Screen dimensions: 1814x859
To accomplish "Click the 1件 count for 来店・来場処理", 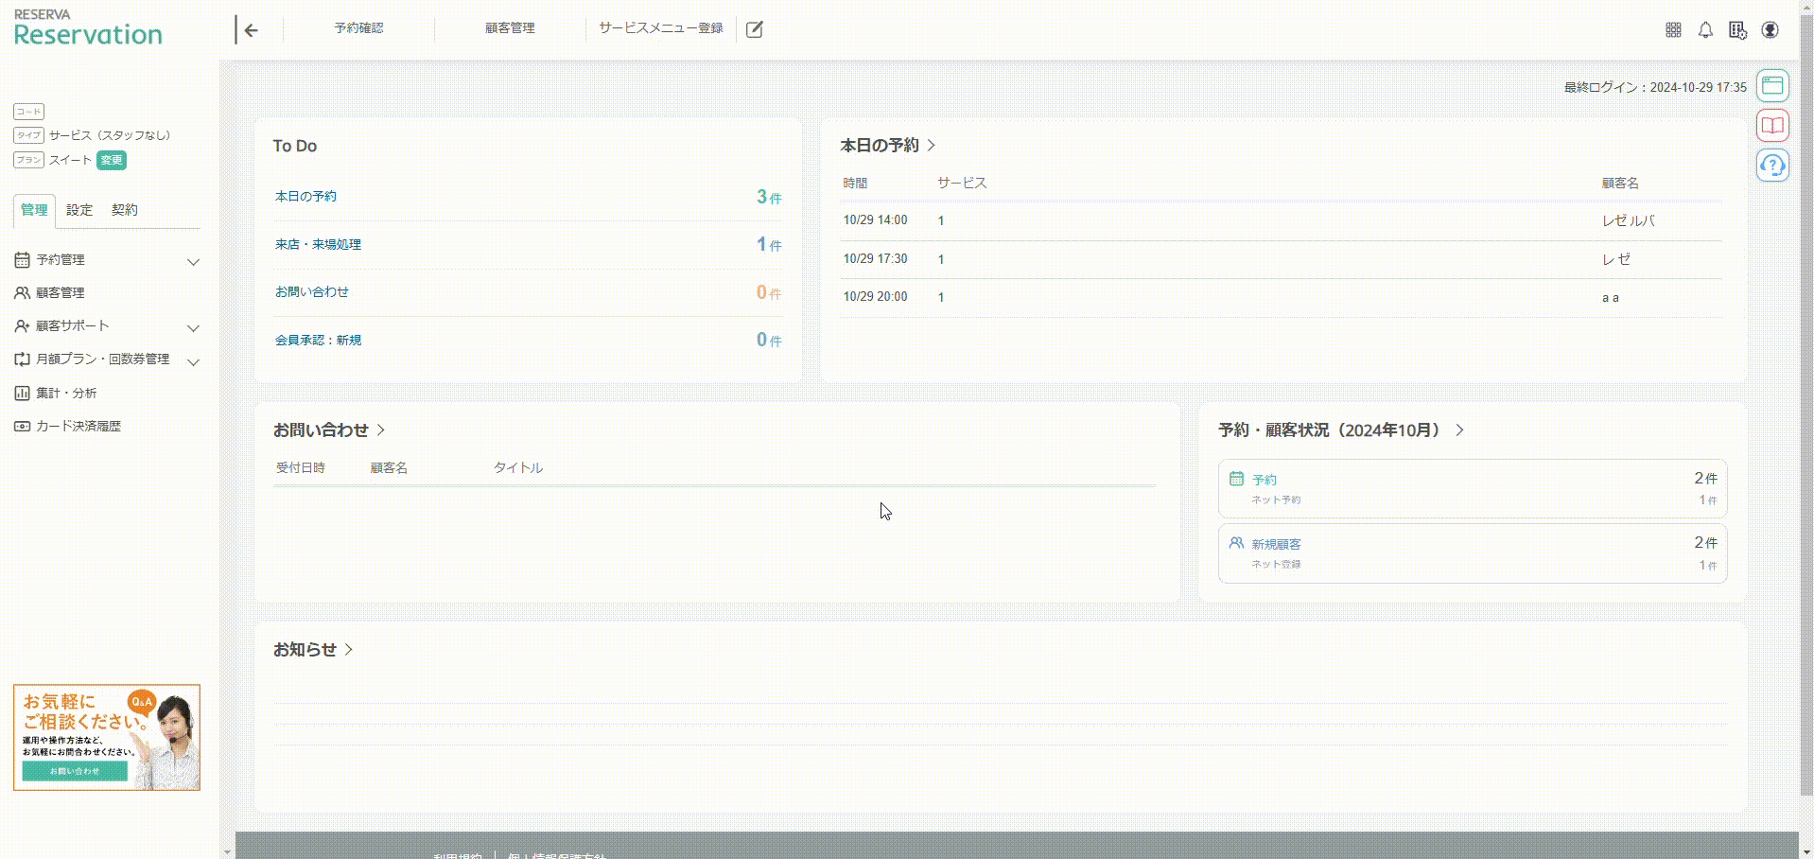I will coord(769,244).
